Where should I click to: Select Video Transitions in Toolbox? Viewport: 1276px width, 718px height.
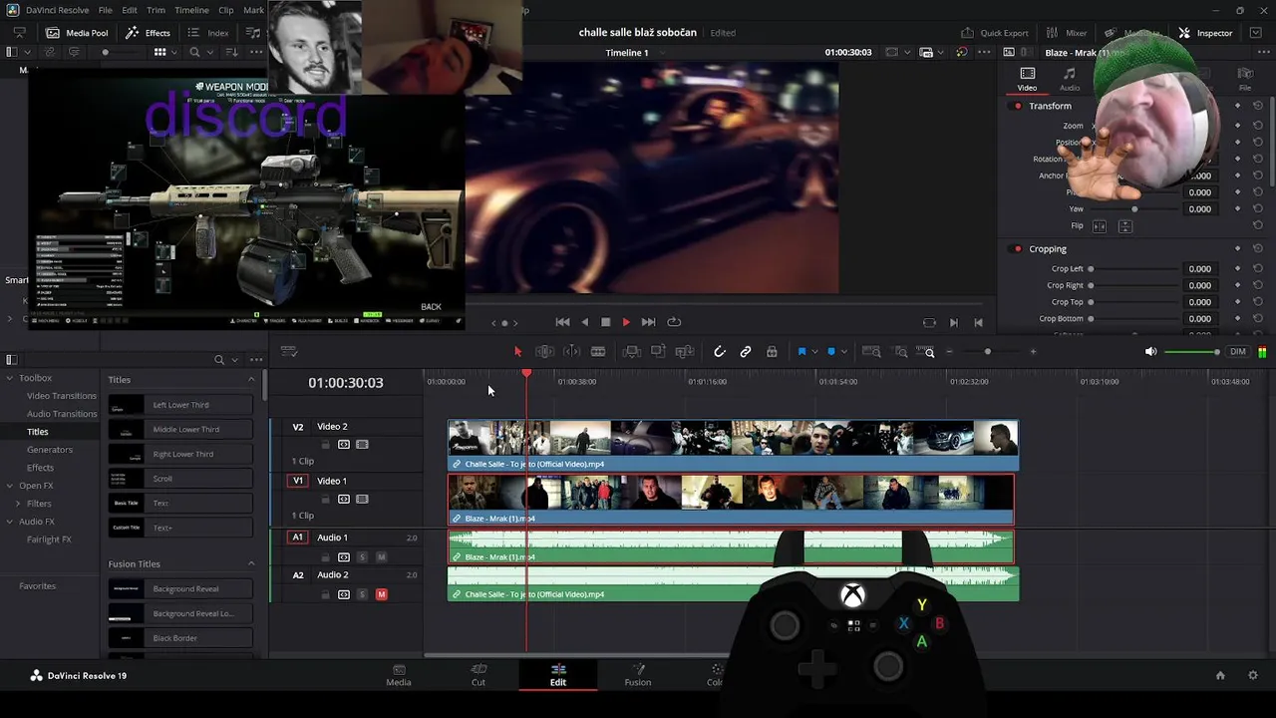62,396
